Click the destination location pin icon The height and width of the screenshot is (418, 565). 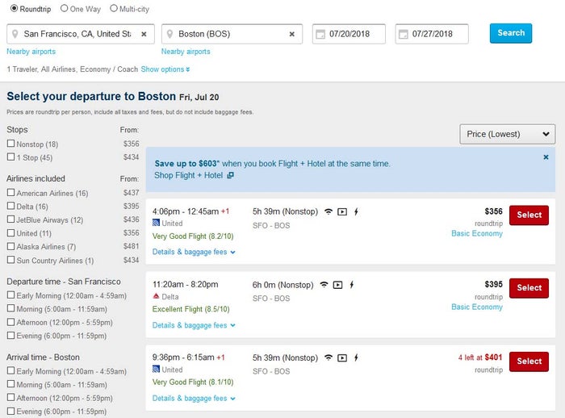(x=169, y=34)
